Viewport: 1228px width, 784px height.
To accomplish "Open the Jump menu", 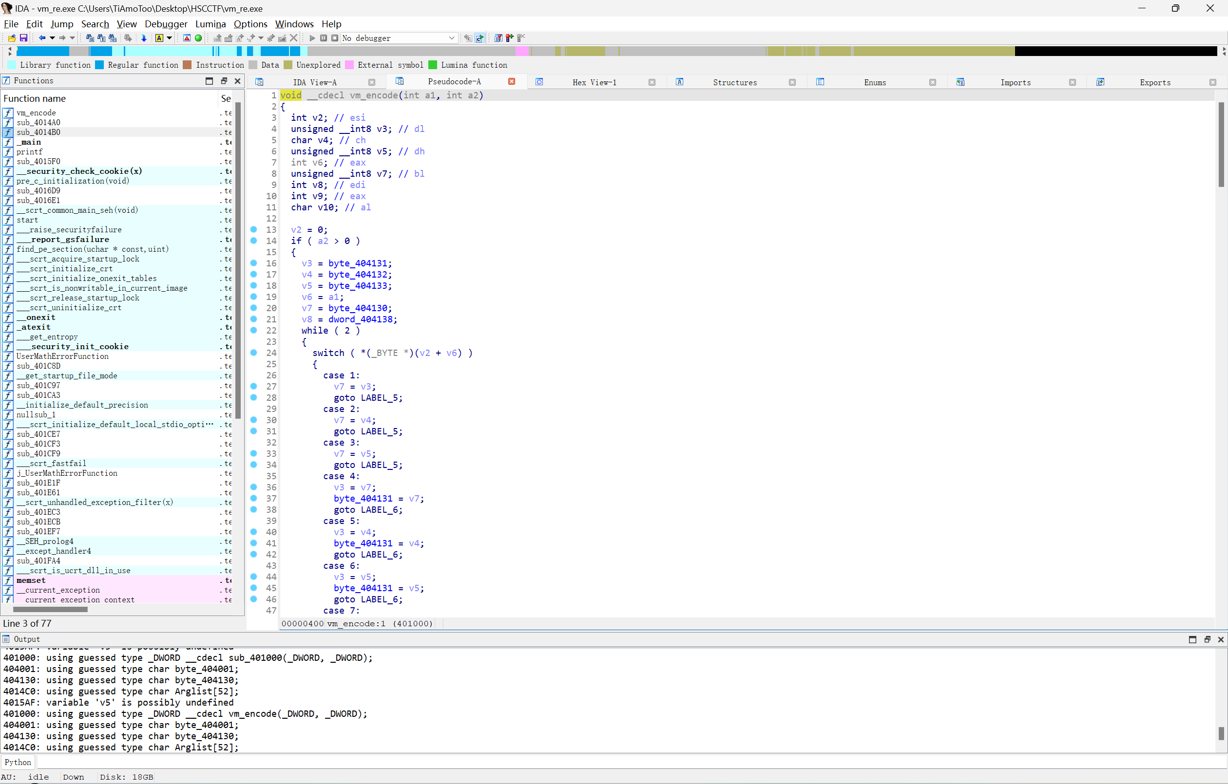I will [x=62, y=24].
